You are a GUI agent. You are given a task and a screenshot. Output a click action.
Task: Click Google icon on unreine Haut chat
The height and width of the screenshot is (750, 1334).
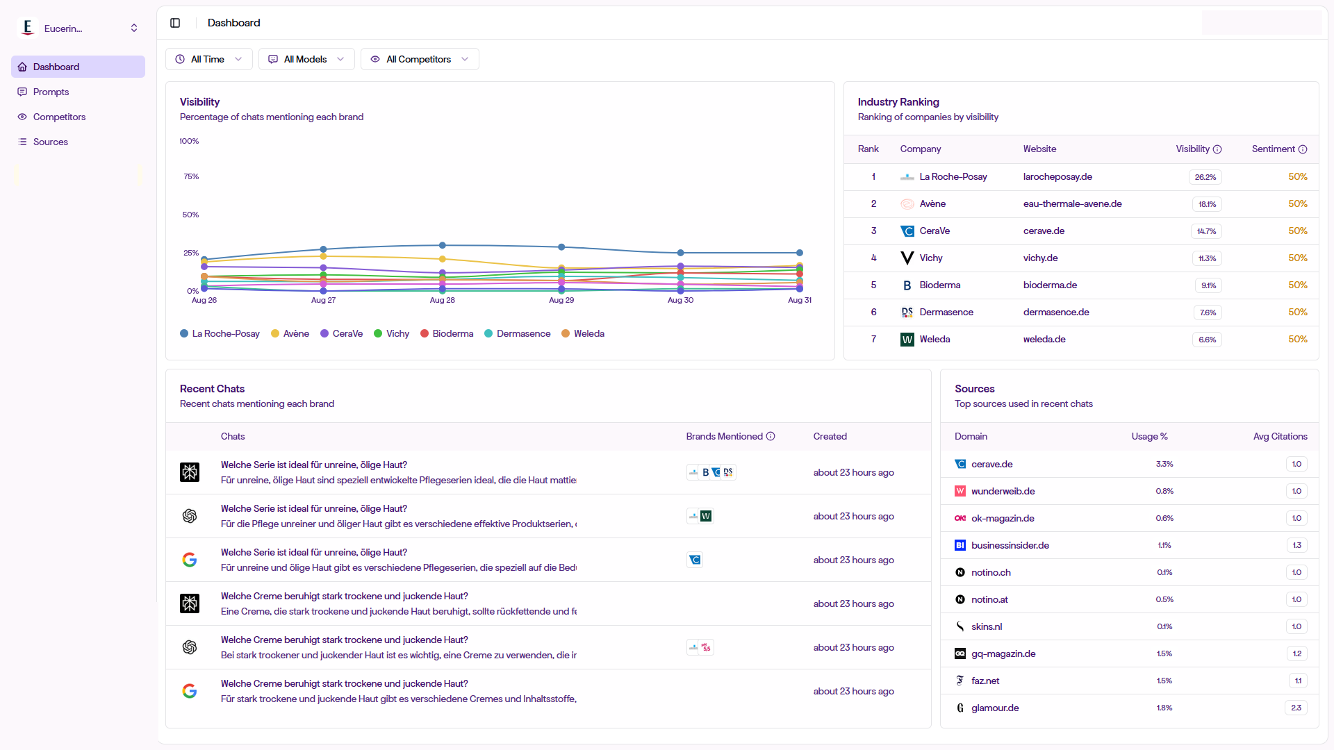190,560
